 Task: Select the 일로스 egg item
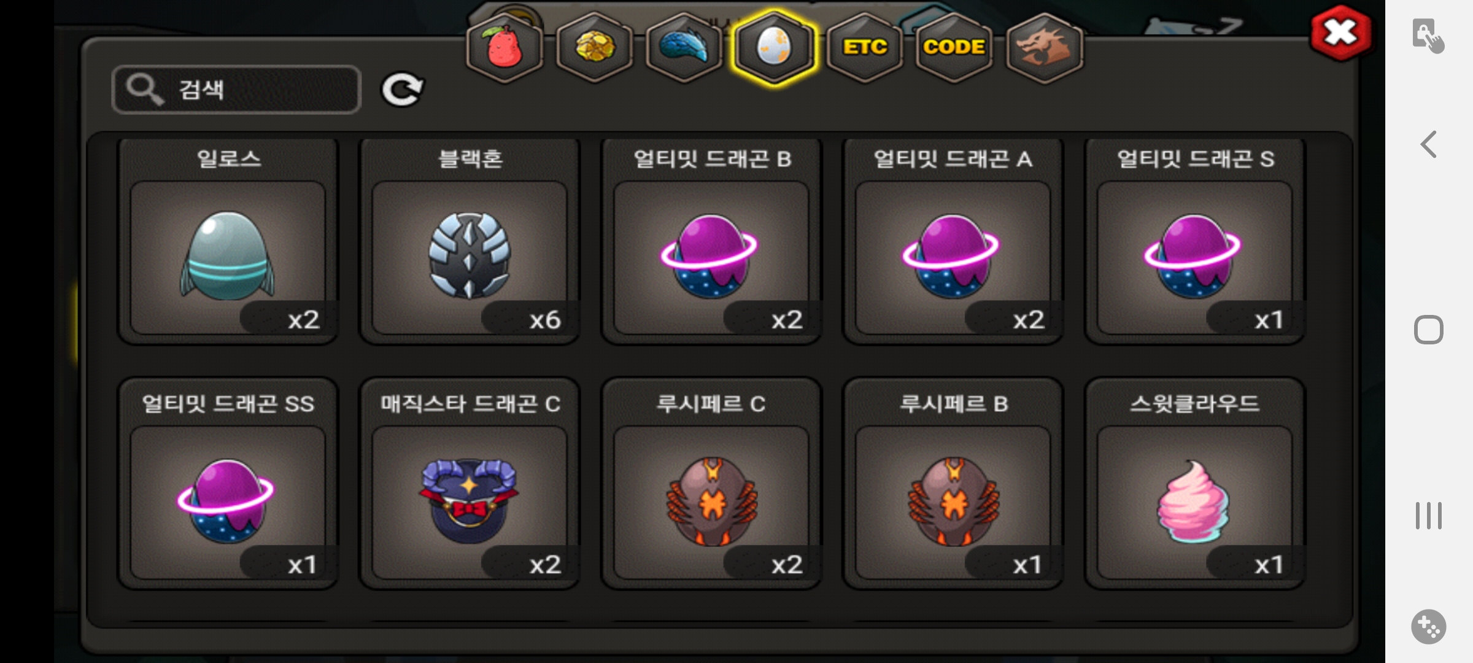pyautogui.click(x=228, y=241)
